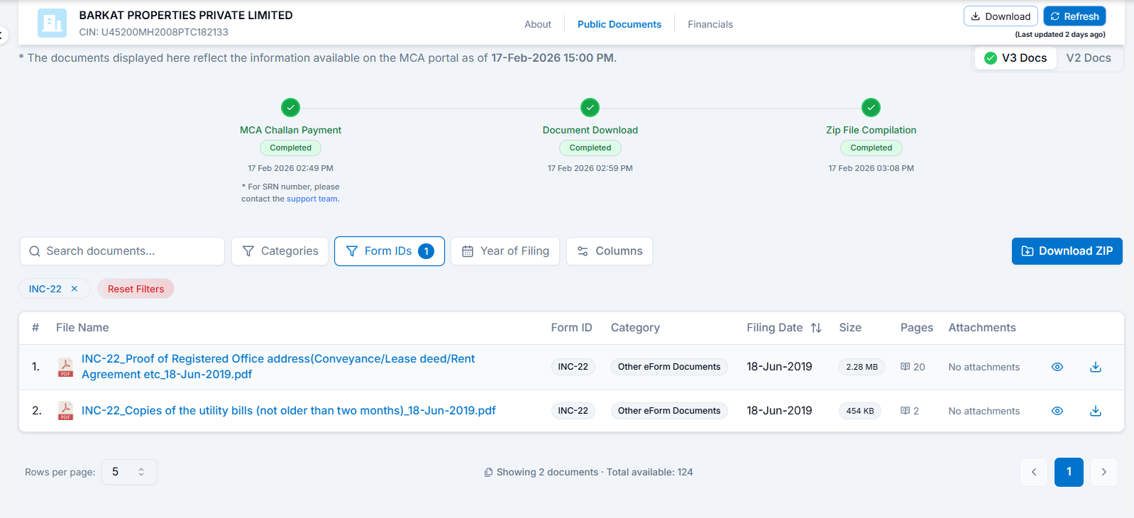Download the Proof of Registered Office PDF
This screenshot has height=518, width=1134.
1095,367
